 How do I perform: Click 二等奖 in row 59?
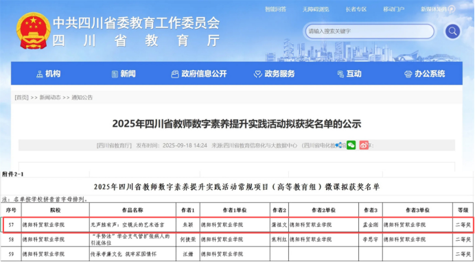(463, 254)
